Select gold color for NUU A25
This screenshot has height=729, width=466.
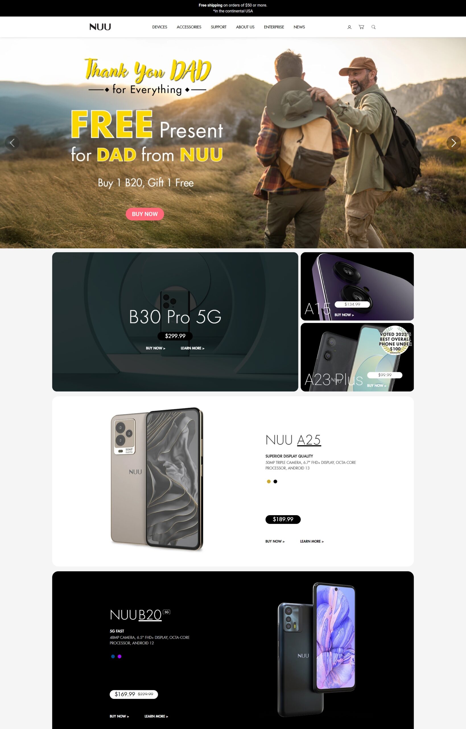click(x=269, y=481)
